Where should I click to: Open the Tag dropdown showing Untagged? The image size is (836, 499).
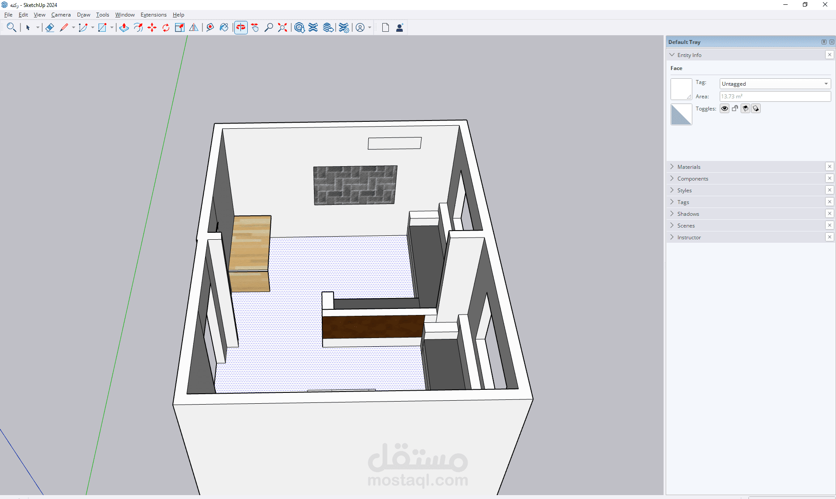pyautogui.click(x=775, y=84)
